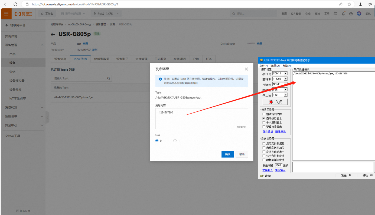Image resolution: width=375 pixels, height=215 pixels.
Task: Enable 十六进制显示 checkbox
Action: tap(264, 123)
